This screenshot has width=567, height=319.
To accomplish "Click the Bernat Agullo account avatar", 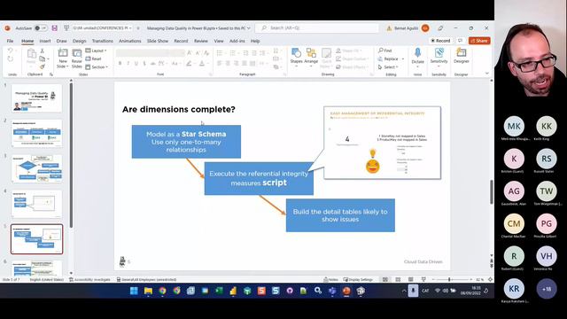I will coord(425,28).
